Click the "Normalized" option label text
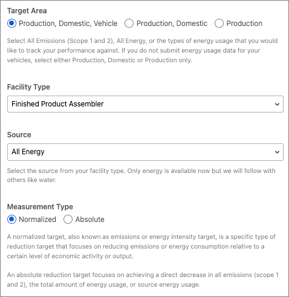This screenshot has height=297, width=289. (x=37, y=220)
